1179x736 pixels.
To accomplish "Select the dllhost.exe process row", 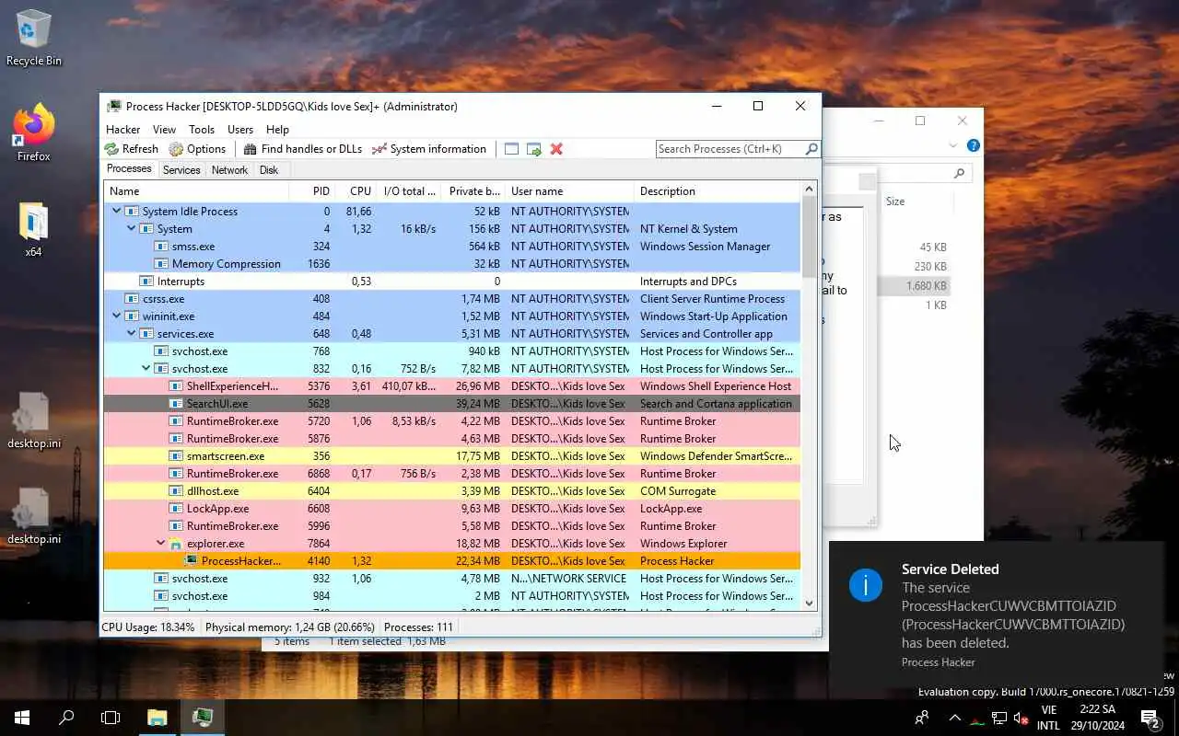I will (452, 491).
